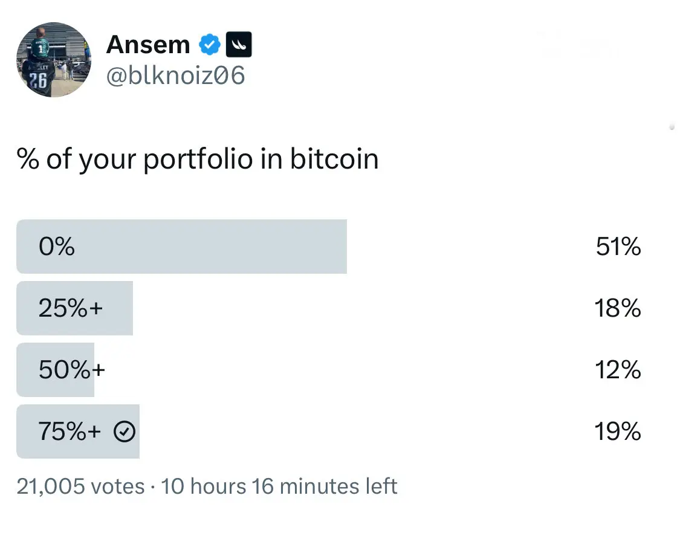Open Ansem's profile picture

(54, 60)
